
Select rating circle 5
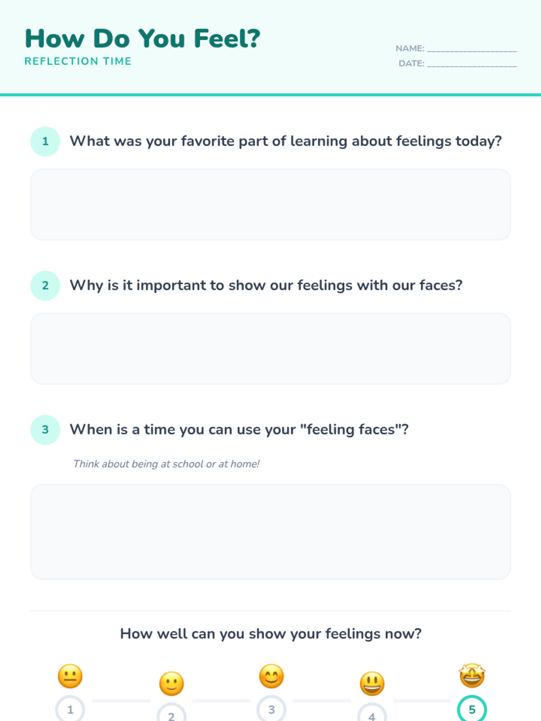[472, 710]
